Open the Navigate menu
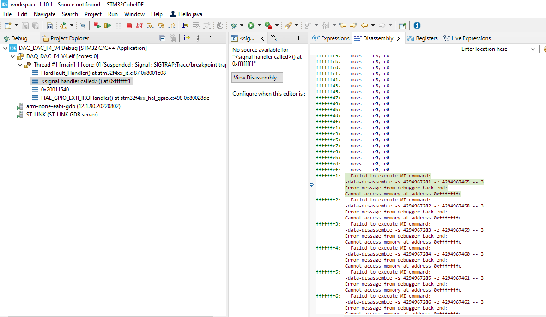Screen dimensions: 546x317 [x=44, y=14]
